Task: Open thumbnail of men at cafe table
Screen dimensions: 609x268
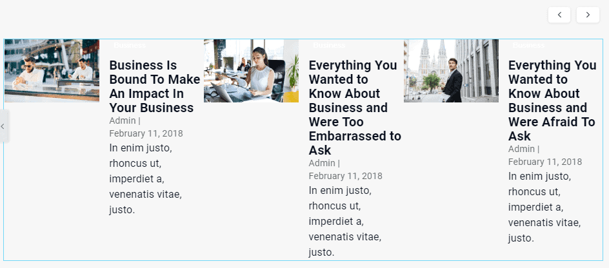Action: point(52,70)
